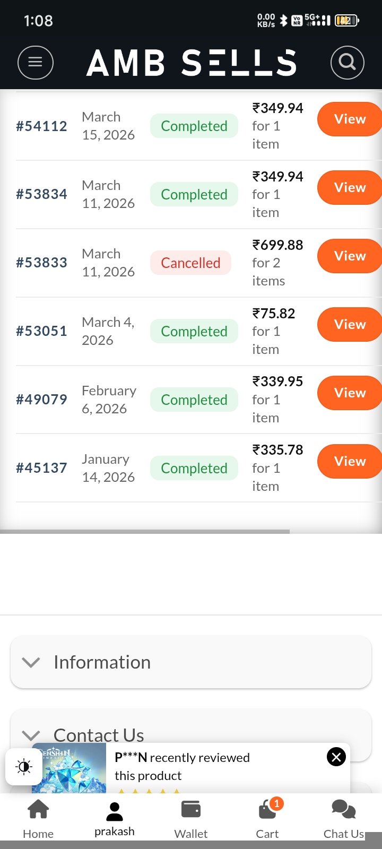The image size is (382, 849).
Task: Click the horizontal scrollbar under orders table
Action: tap(145, 531)
